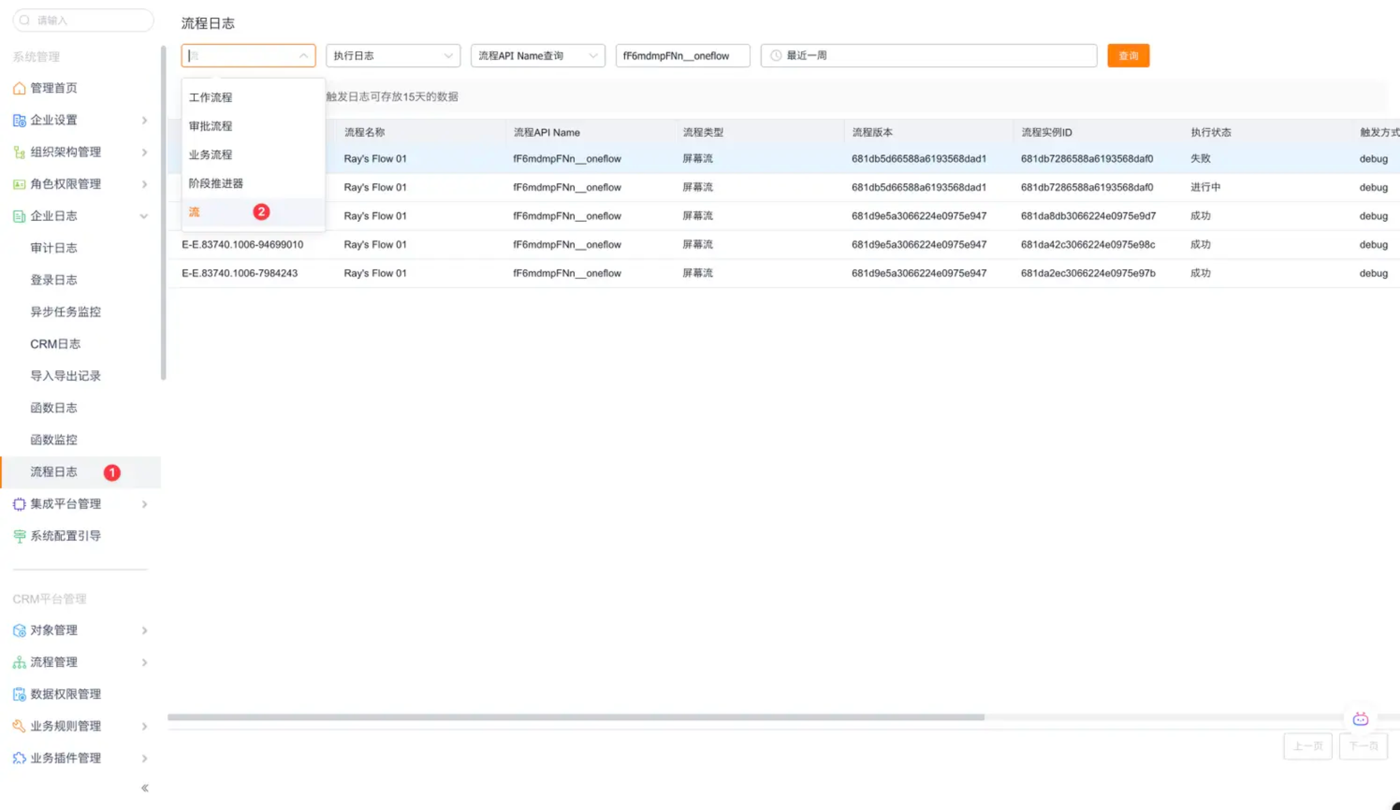Click the horizontal table scrollbar
The height and width of the screenshot is (810, 1400).
click(x=576, y=717)
